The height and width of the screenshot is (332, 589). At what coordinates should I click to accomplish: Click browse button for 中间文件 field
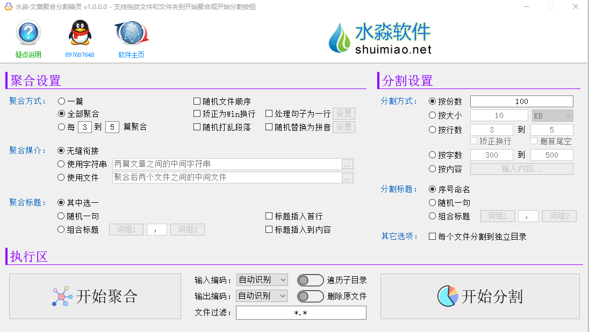[x=348, y=178]
